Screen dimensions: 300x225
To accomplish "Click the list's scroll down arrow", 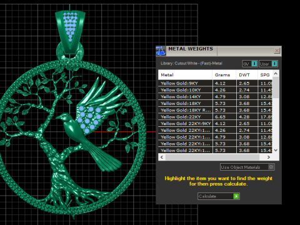I will coord(276,150).
